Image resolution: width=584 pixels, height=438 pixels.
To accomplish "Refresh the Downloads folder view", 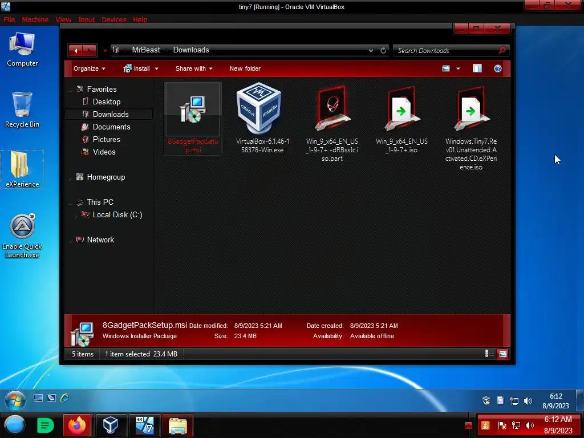I will (x=383, y=50).
